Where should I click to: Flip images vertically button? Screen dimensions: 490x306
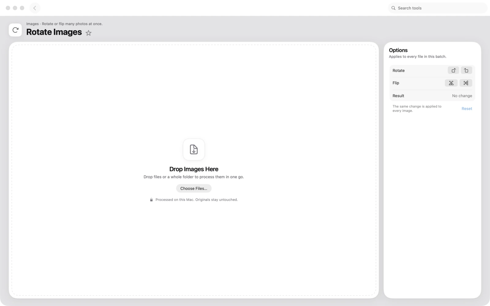[466, 83]
